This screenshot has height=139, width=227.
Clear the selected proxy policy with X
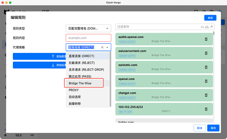click(102, 47)
